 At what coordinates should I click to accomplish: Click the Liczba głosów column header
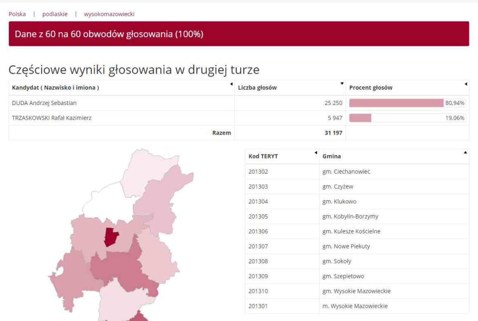click(290, 88)
